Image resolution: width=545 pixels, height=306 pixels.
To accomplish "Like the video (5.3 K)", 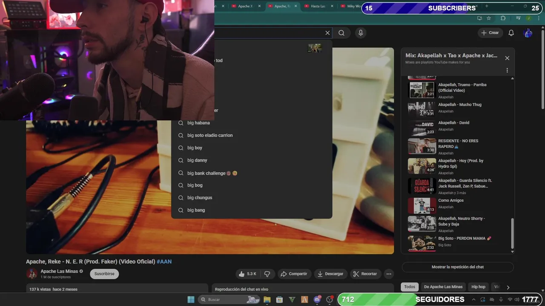I will [x=247, y=274].
